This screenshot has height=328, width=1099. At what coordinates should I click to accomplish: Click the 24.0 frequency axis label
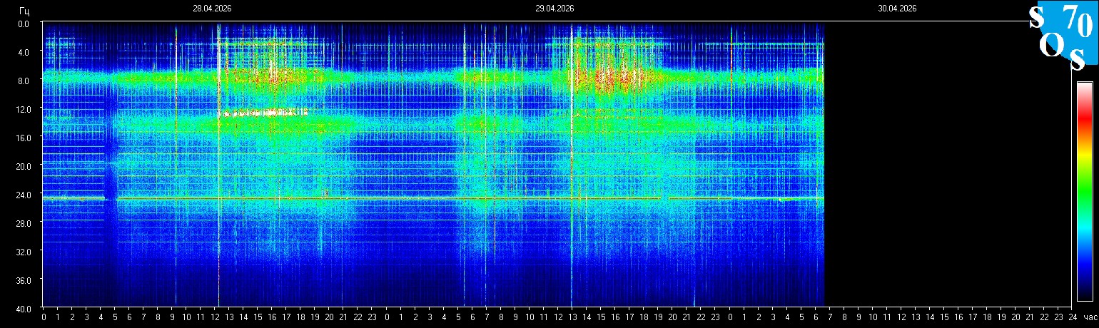click(24, 195)
